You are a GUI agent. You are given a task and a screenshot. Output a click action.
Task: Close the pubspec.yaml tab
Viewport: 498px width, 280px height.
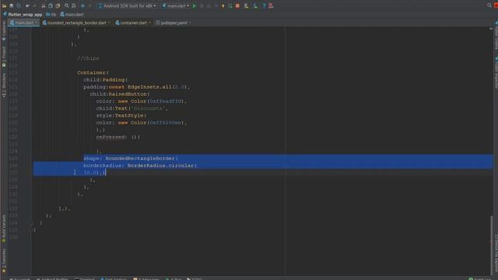(190, 23)
